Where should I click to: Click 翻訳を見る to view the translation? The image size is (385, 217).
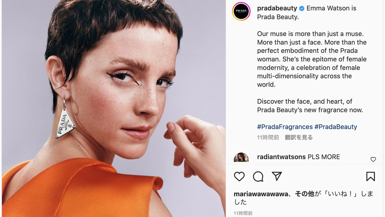coord(299,137)
